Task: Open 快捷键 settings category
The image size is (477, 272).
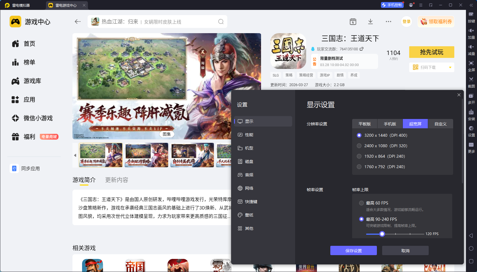Action: (263, 202)
